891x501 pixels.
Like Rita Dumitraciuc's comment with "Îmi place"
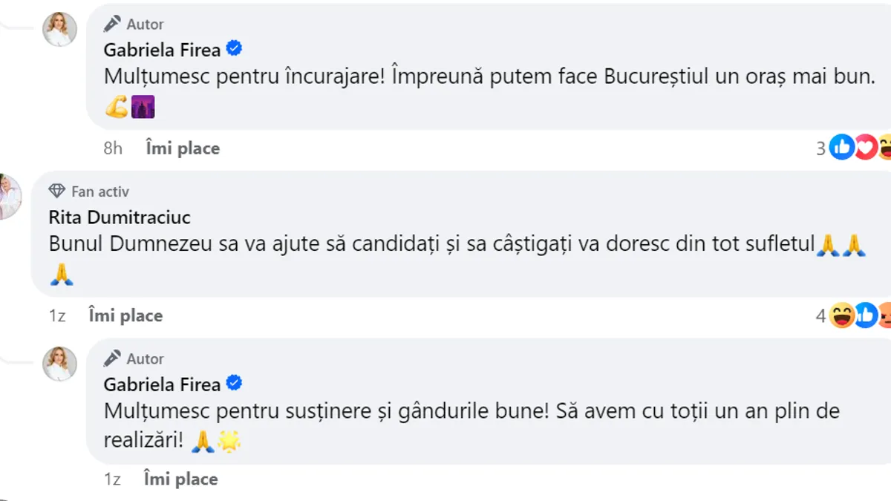click(x=125, y=315)
